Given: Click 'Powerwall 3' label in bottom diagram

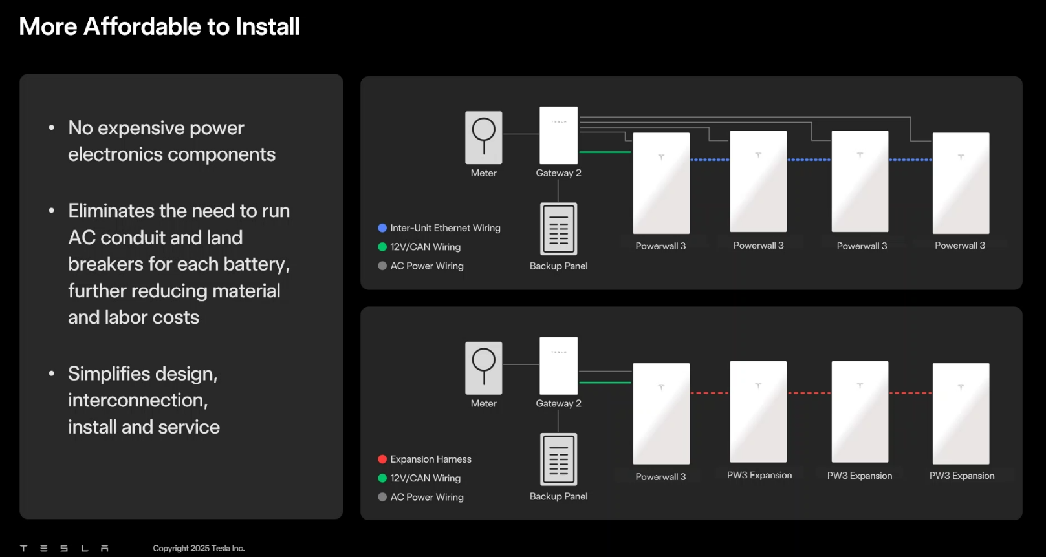Looking at the screenshot, I should [660, 477].
